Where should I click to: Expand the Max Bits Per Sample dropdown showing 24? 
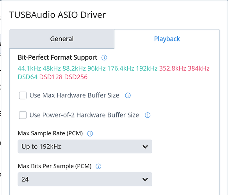click(x=85, y=179)
